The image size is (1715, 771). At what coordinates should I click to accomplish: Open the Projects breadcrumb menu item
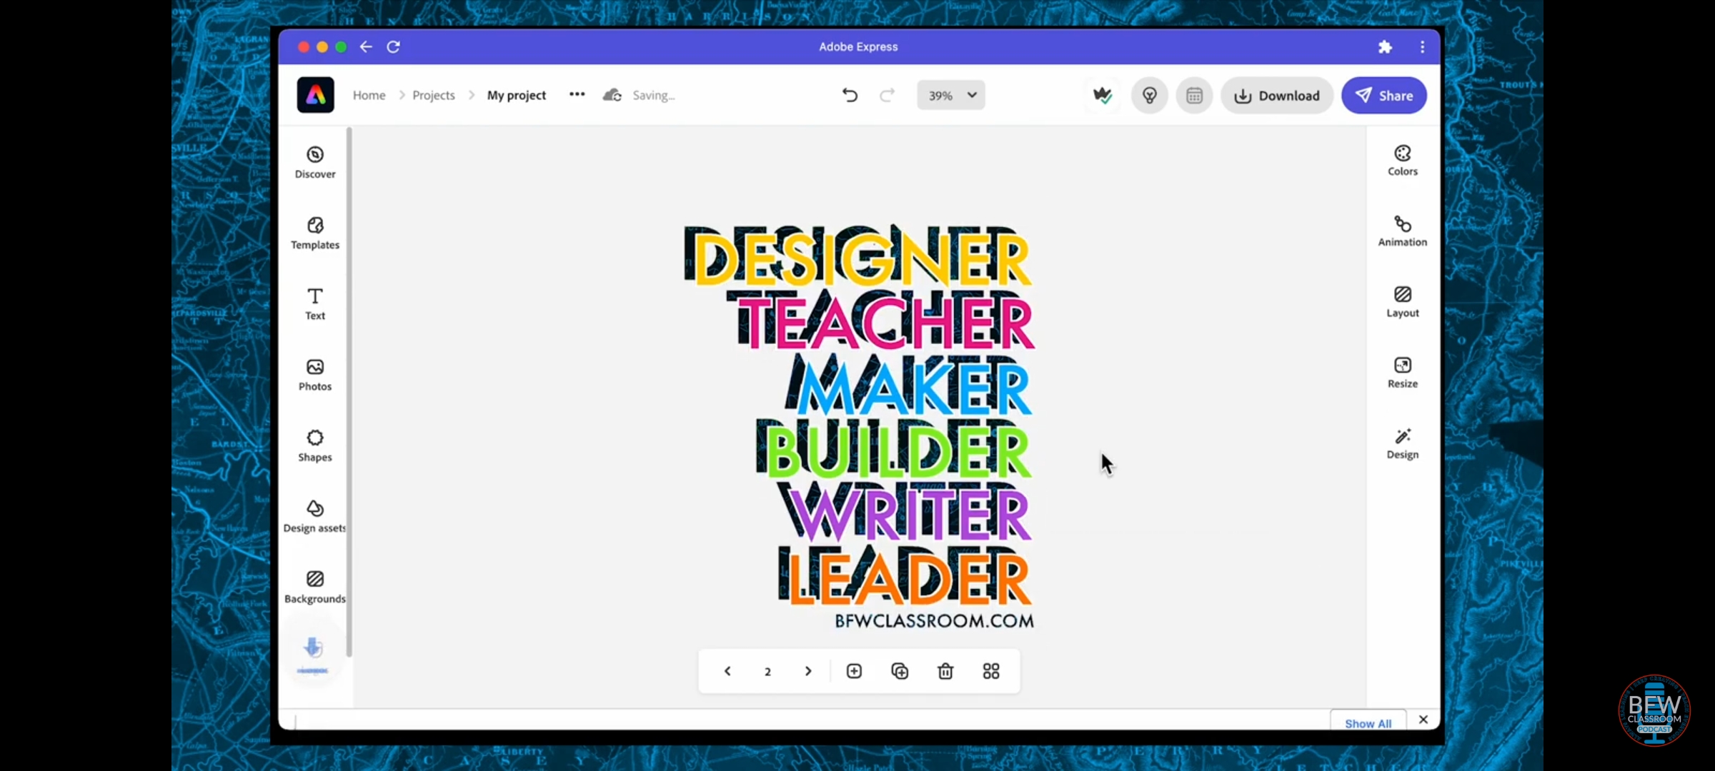pos(433,95)
